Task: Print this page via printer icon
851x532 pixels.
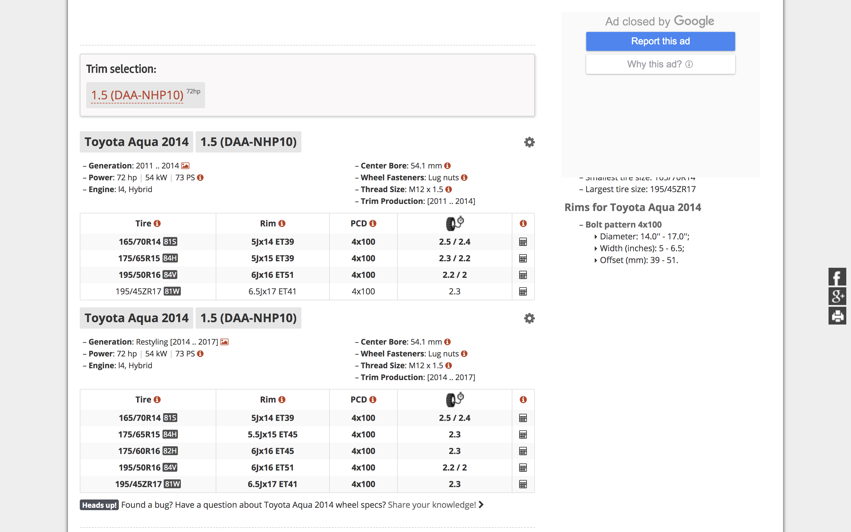Action: (x=837, y=316)
